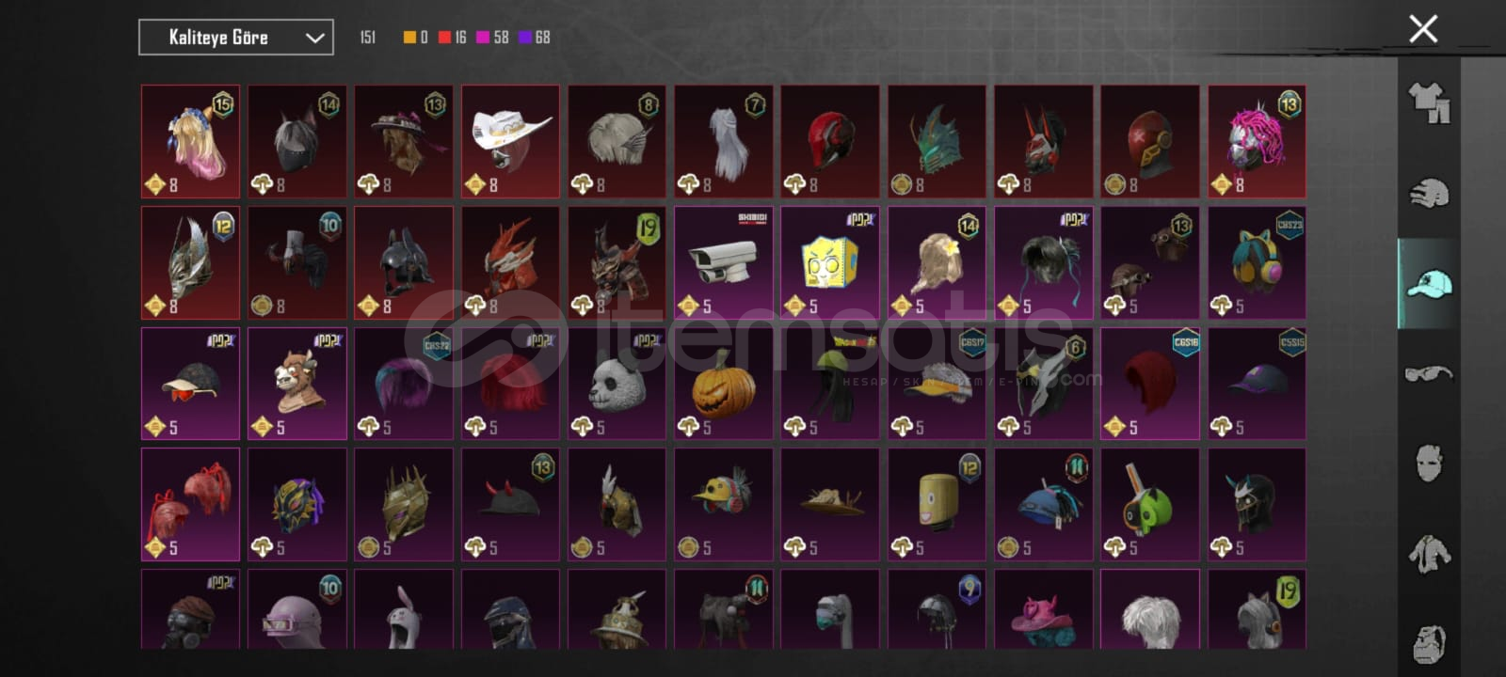Viewport: 1506px width, 677px height.
Task: Close the inventory with the X icon
Action: click(1423, 29)
